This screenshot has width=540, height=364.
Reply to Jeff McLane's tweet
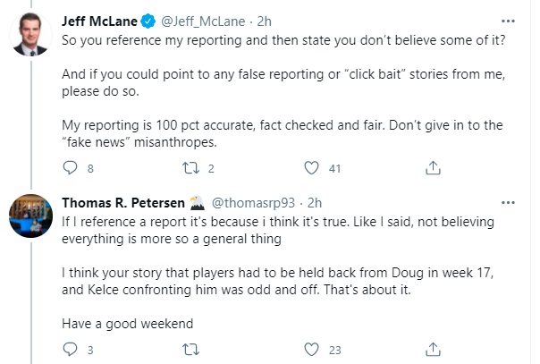coord(70,167)
